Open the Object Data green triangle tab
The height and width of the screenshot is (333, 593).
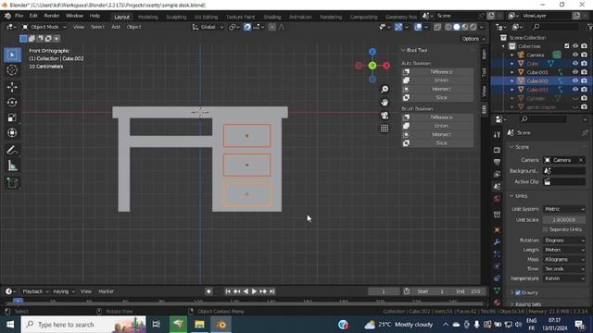497,290
